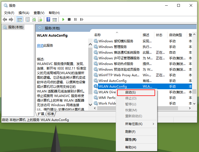199x152 pixels.
Task: Click the Back arrow in the toolbar
Action: click(5, 19)
